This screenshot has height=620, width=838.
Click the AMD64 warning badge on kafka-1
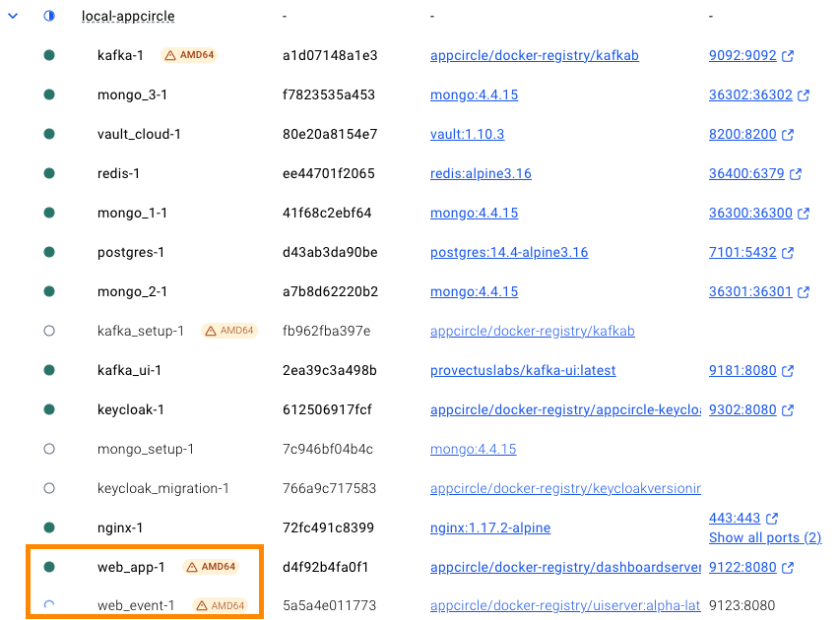tap(189, 55)
